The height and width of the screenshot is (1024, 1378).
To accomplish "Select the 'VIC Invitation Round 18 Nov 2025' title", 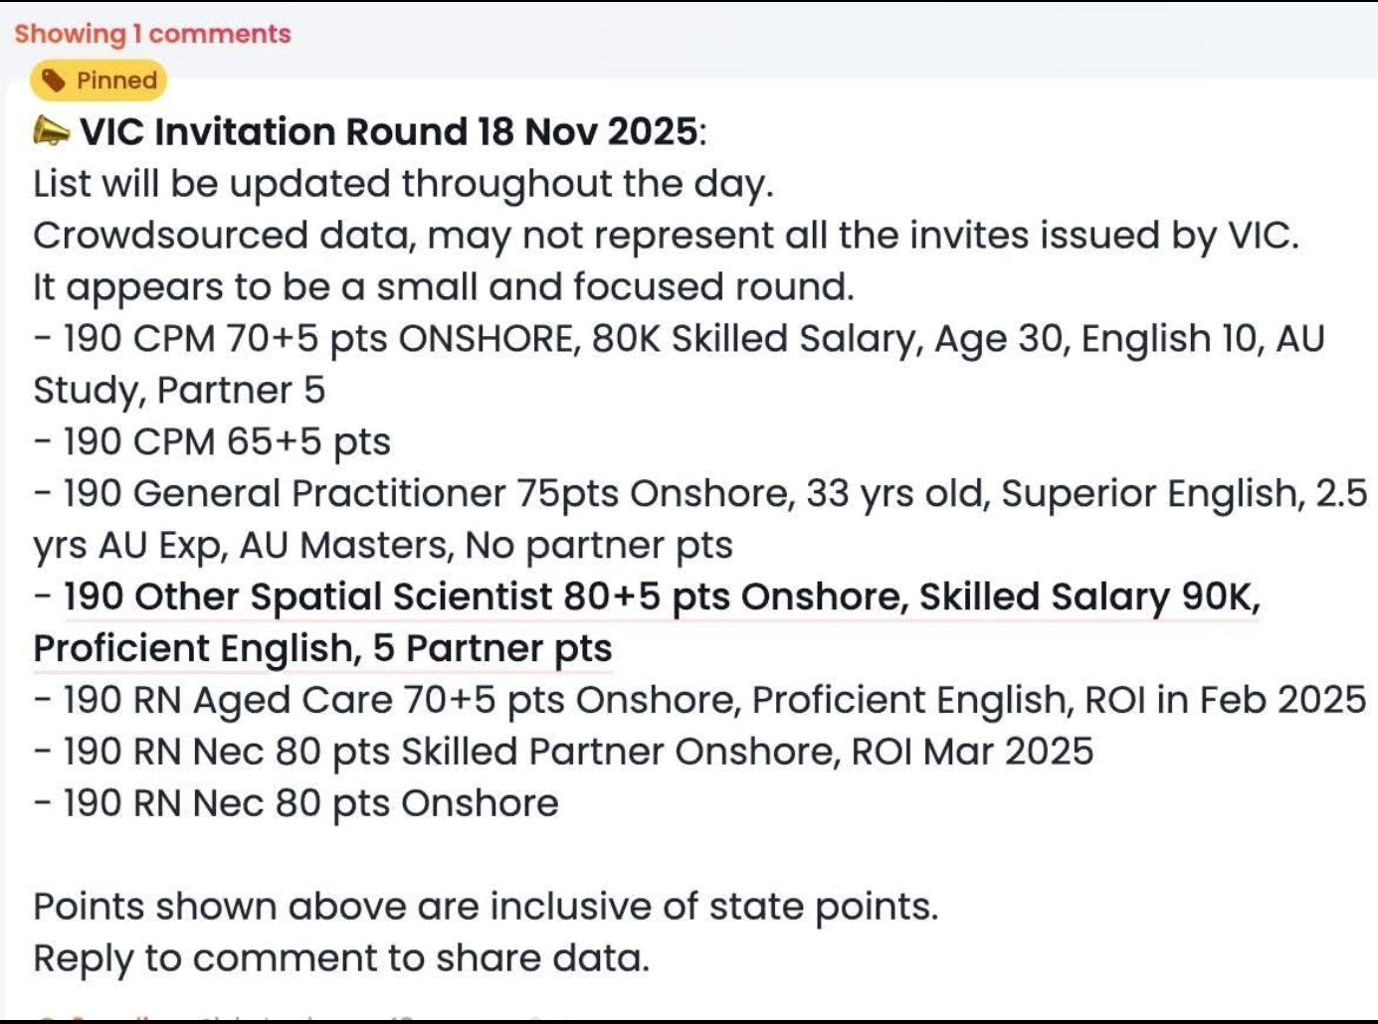I will (390, 131).
